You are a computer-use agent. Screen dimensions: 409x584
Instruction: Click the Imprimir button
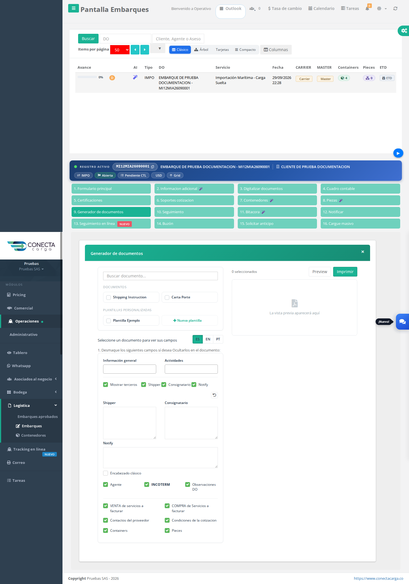345,272
